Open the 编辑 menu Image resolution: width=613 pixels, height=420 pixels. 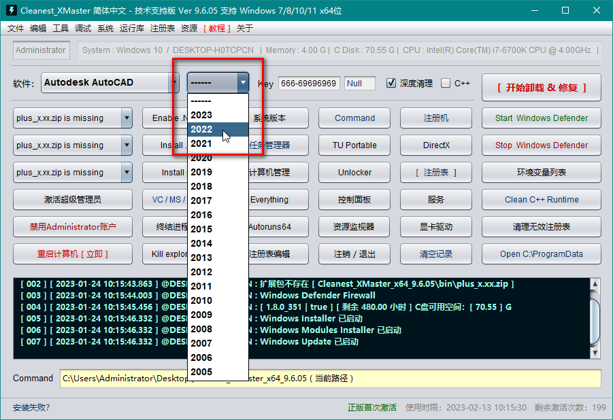coord(38,28)
